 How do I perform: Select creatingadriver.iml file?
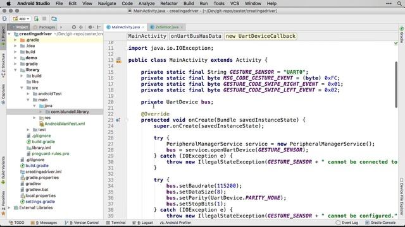[44, 172]
